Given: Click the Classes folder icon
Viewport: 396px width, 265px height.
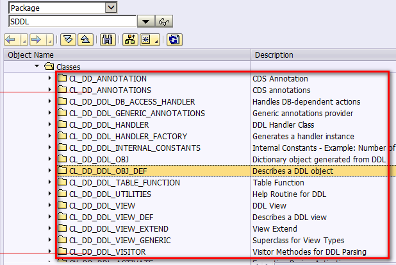Looking at the screenshot, I should (x=49, y=67).
